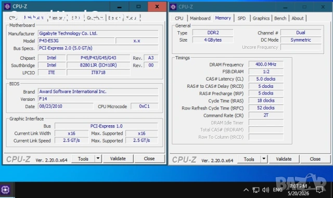Click Current Link Speed 2.5 GT/s value
The height and width of the screenshot is (198, 333).
pyautogui.click(x=72, y=140)
